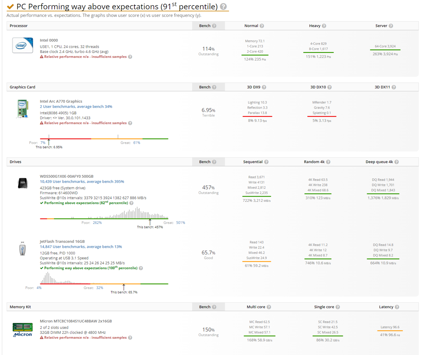The width and height of the screenshot is (422, 355).
Task: Click the Poor 262% link under SSD chart
Action: (x=97, y=223)
